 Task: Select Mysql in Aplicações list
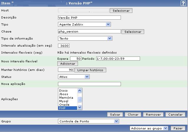point(68,101)
